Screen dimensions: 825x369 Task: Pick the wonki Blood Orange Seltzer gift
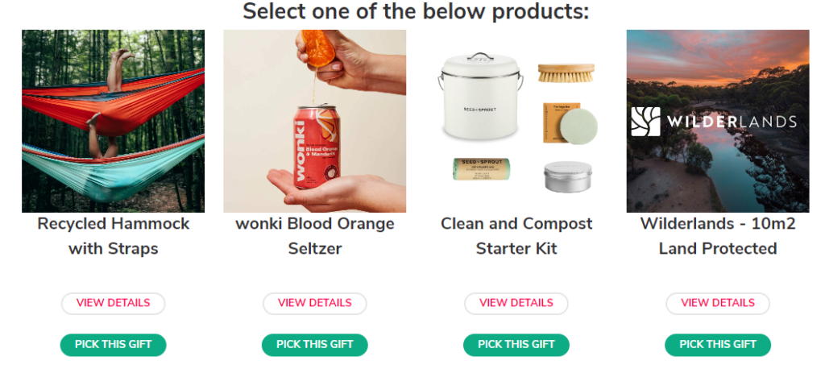tap(315, 345)
